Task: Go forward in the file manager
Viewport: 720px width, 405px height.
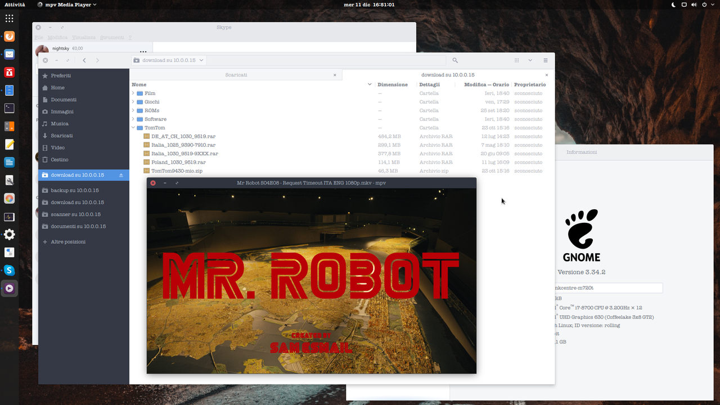Action: pos(97,60)
